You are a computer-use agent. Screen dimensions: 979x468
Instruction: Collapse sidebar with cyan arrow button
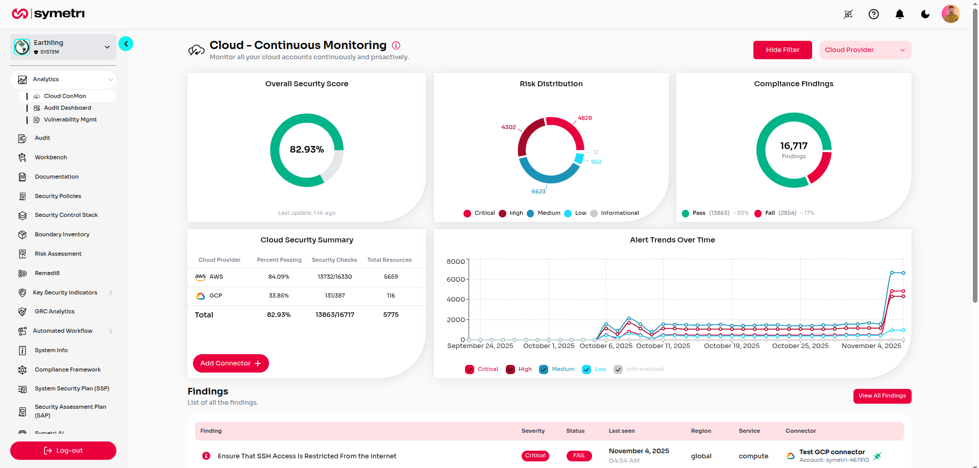pos(126,44)
